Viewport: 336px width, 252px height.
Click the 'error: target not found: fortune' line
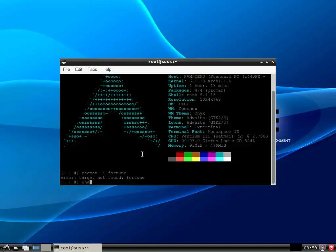[103, 178]
